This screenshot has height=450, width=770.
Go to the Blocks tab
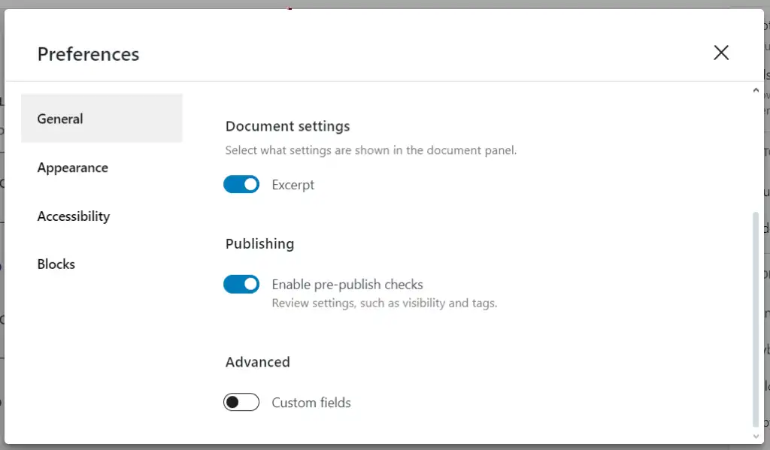click(56, 264)
